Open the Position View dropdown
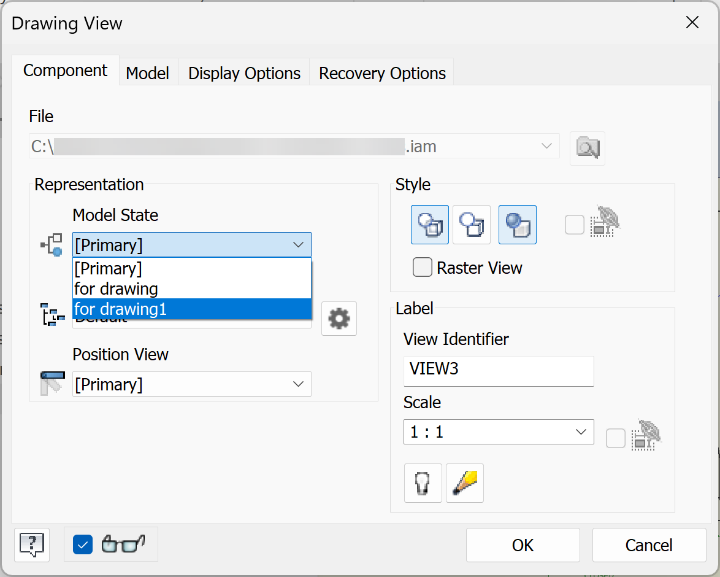Screen dimensions: 720x577 pyautogui.click(x=191, y=384)
